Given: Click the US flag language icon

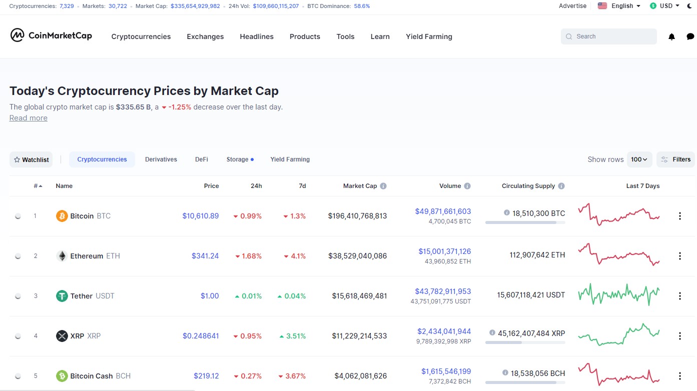Looking at the screenshot, I should (602, 6).
